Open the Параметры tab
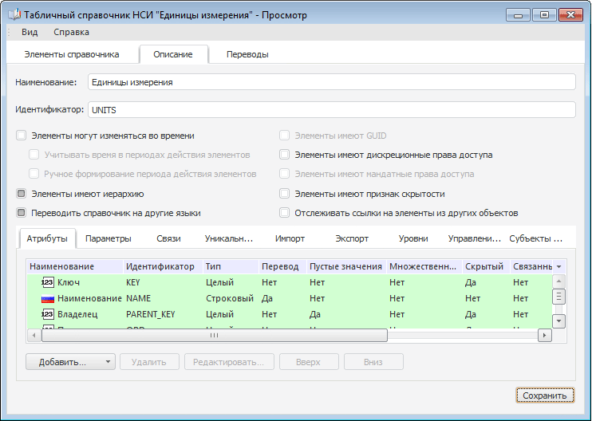Image resolution: width=592 pixels, height=421 pixels. [x=109, y=238]
